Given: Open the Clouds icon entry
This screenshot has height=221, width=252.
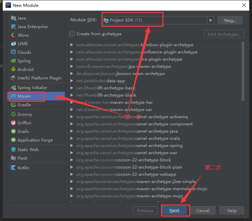Looking at the screenshot, I should 13,52.
